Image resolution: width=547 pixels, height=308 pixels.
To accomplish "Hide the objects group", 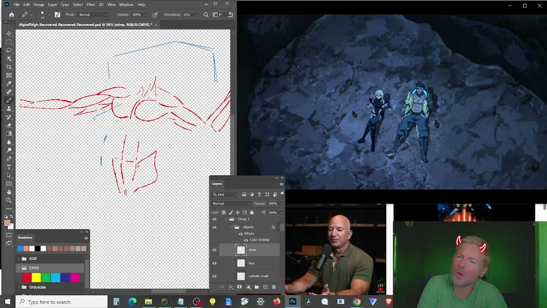I will point(215,227).
